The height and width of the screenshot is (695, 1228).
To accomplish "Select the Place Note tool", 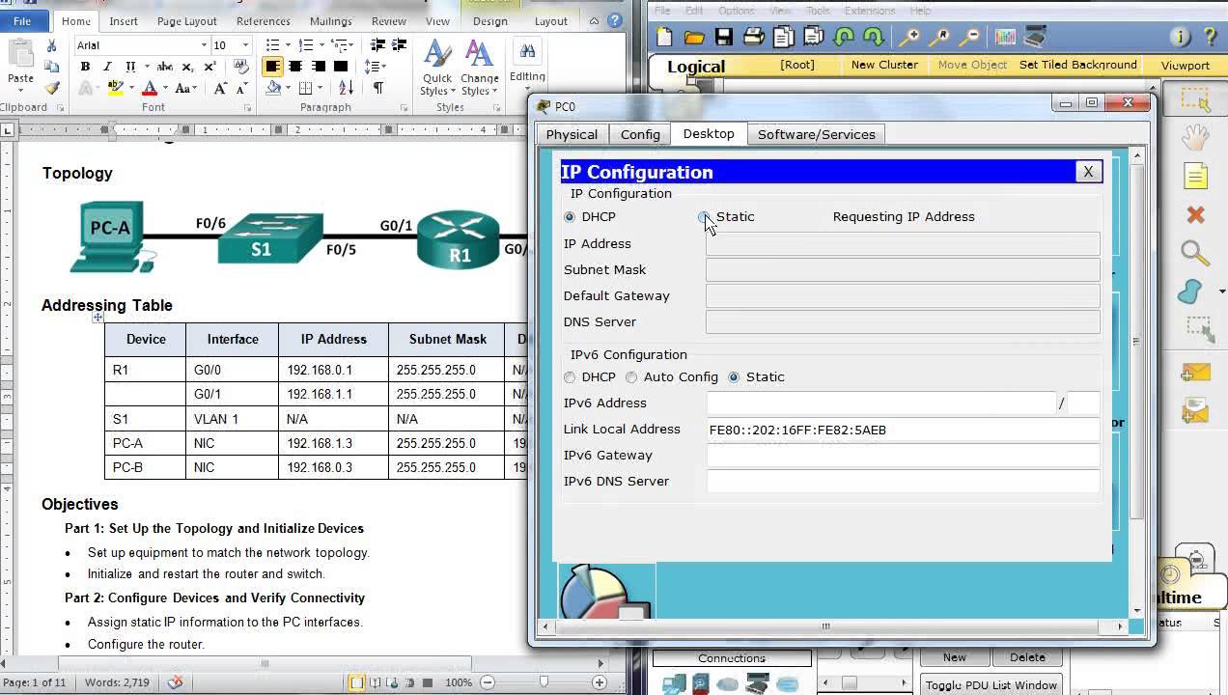I will tap(1195, 176).
